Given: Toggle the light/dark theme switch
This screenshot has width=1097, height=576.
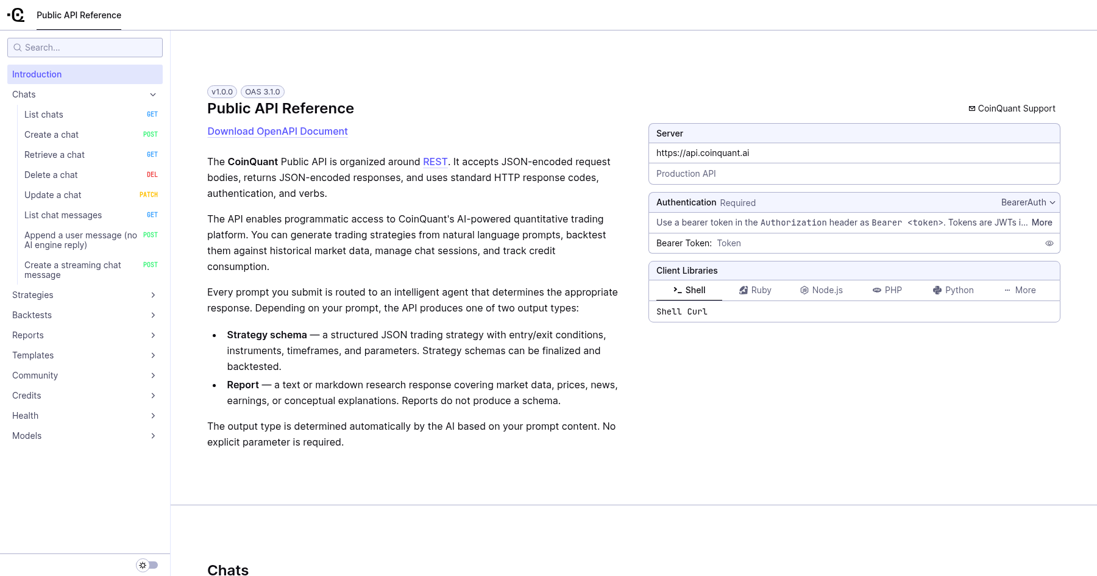Looking at the screenshot, I should click(147, 565).
